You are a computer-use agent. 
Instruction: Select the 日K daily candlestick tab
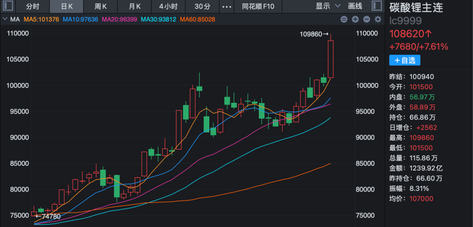(67, 7)
